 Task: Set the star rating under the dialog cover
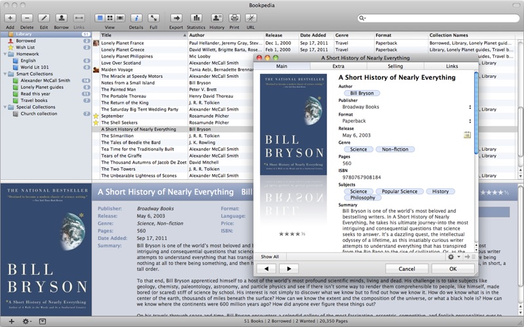(291, 234)
